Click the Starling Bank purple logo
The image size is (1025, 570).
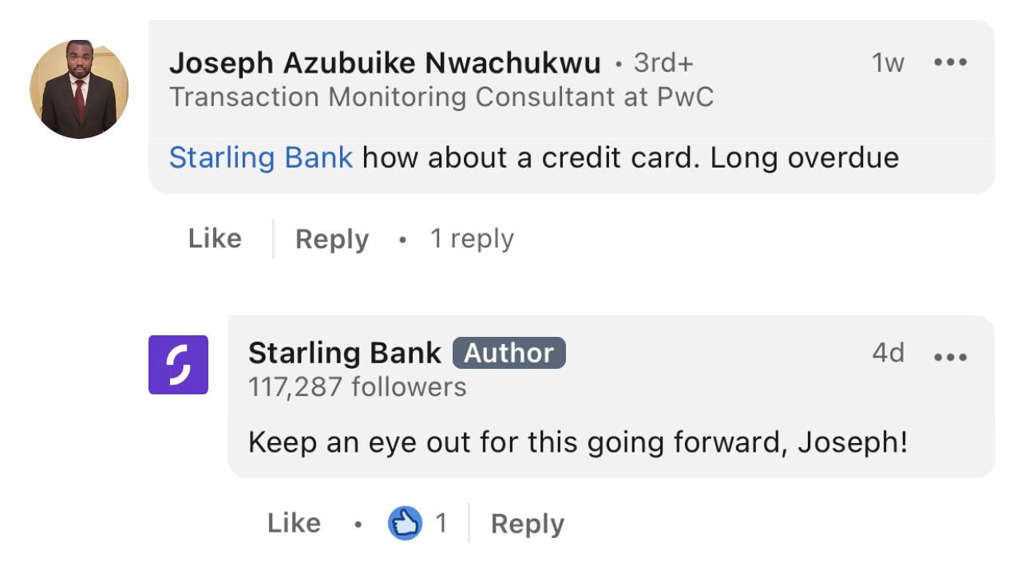[178, 365]
